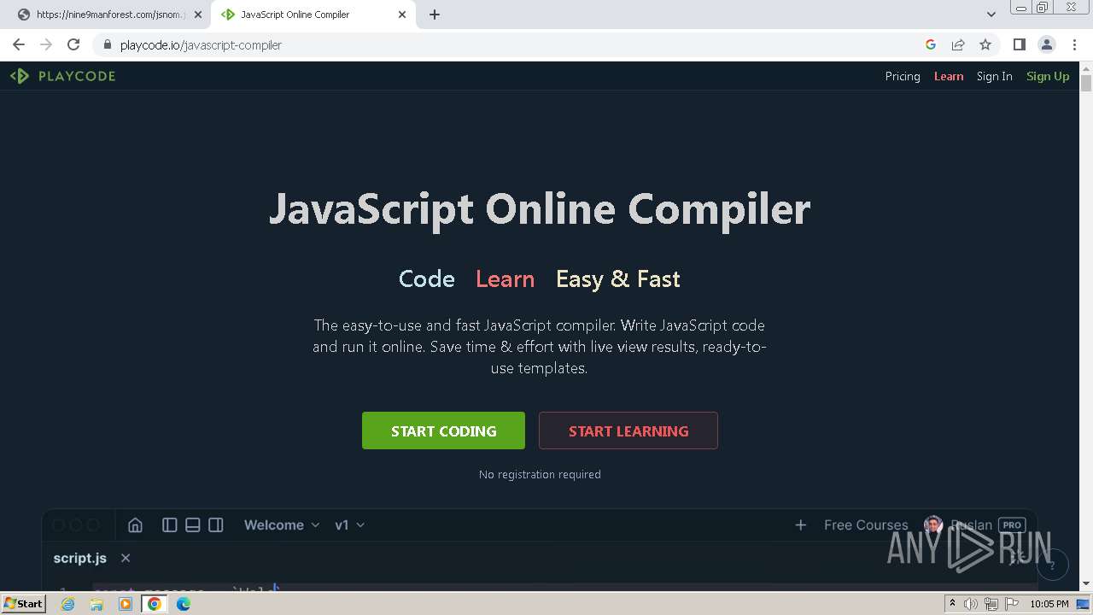Toggle the bottom panel layout icon

193,525
